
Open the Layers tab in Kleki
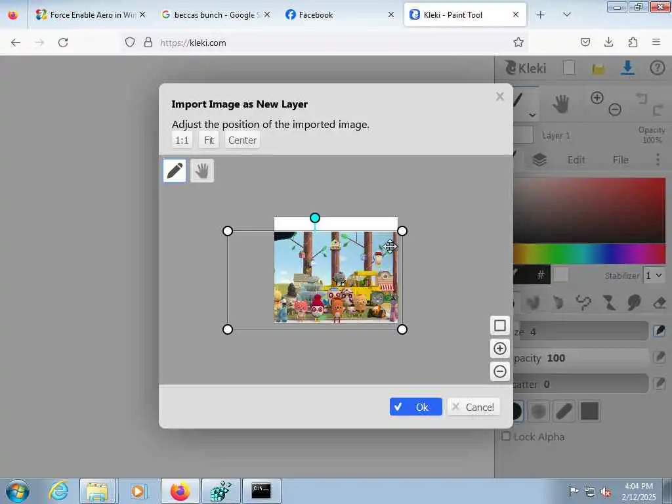pyautogui.click(x=539, y=160)
